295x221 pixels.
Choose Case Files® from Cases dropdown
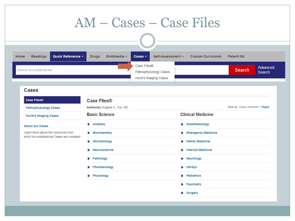[x=144, y=66]
